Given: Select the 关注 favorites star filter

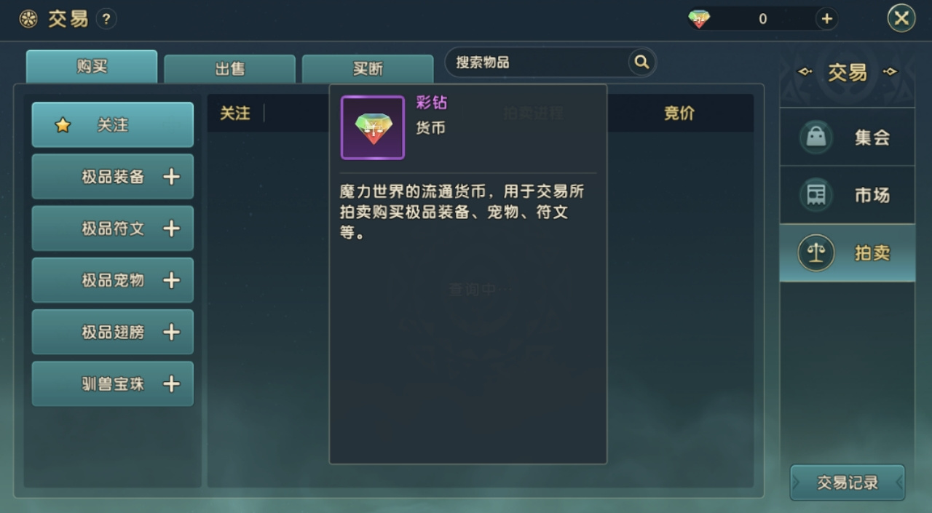Looking at the screenshot, I should [113, 124].
